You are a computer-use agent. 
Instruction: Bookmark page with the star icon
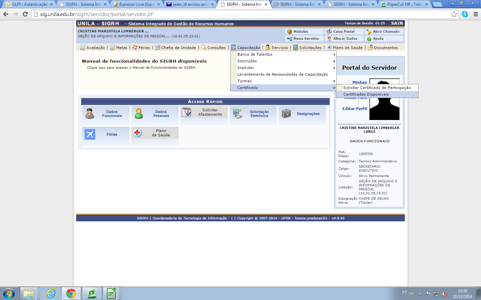[x=454, y=14]
